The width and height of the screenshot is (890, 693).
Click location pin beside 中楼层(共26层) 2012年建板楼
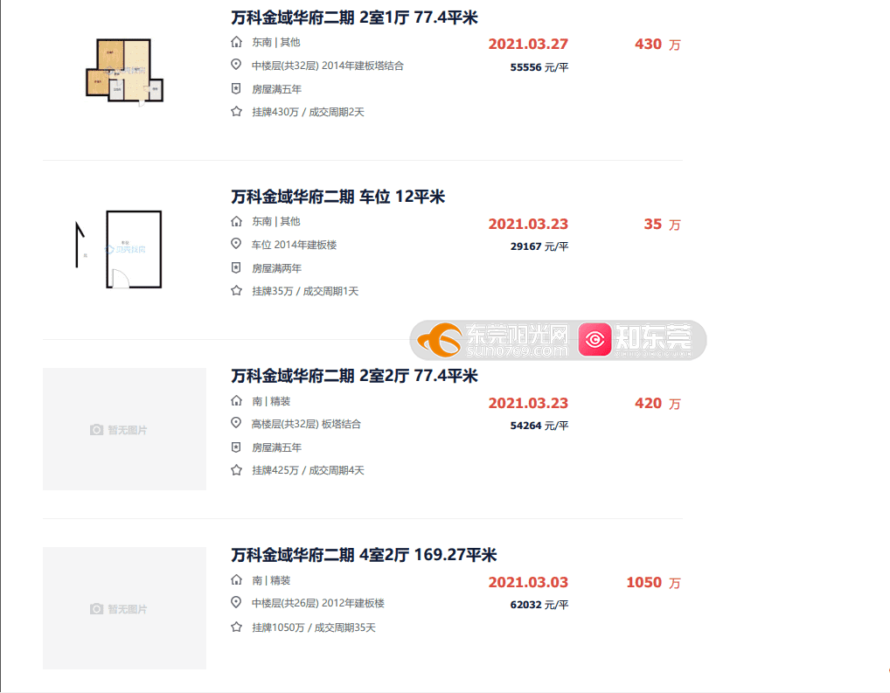pyautogui.click(x=237, y=602)
